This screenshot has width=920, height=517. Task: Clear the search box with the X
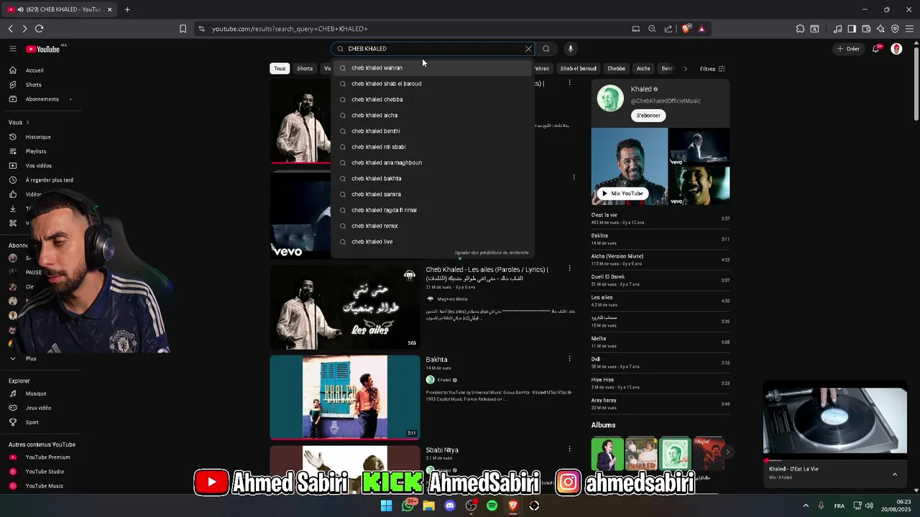(x=528, y=49)
